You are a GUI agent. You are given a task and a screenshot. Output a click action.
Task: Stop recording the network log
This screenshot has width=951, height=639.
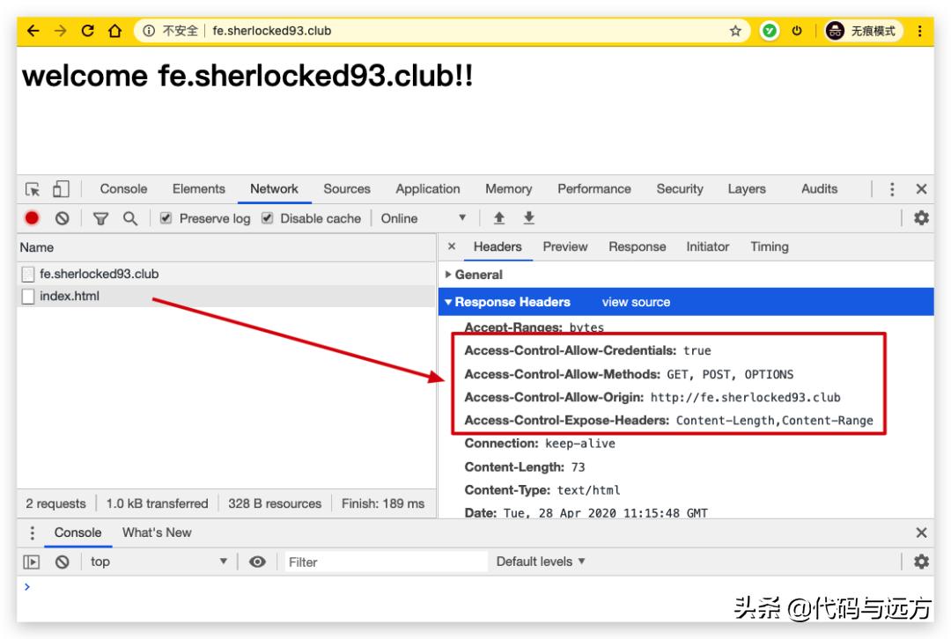point(33,218)
